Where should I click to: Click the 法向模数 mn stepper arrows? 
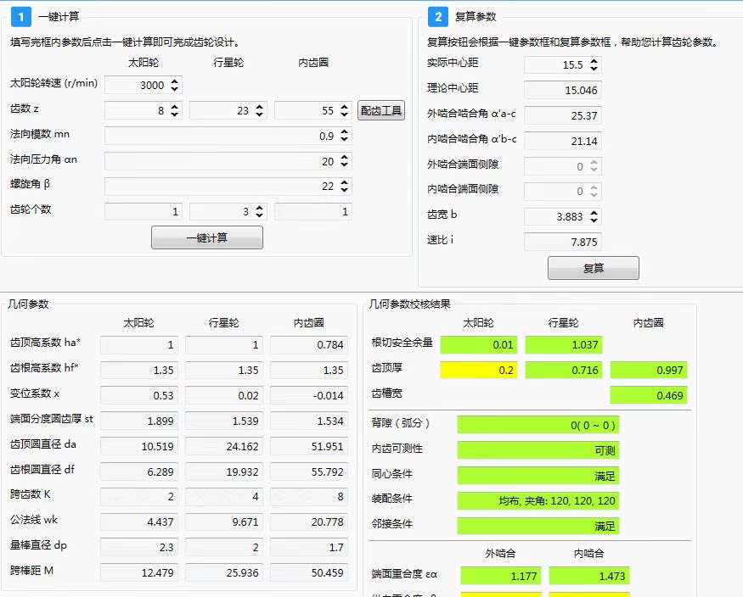point(344,136)
